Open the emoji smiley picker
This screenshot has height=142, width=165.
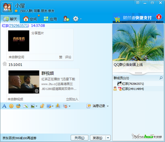(11, 106)
